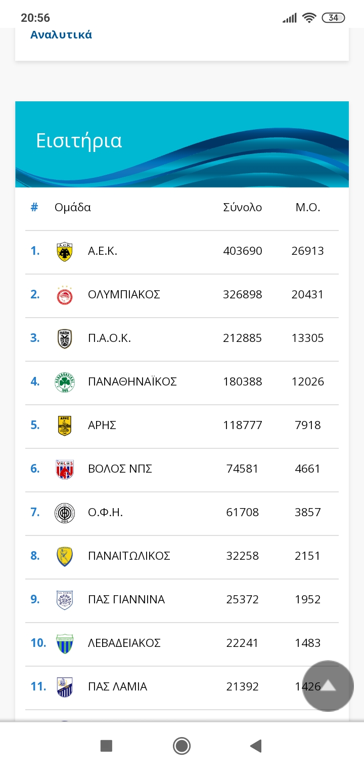Tap the Android back triangle button
The width and height of the screenshot is (364, 770).
coord(256,746)
